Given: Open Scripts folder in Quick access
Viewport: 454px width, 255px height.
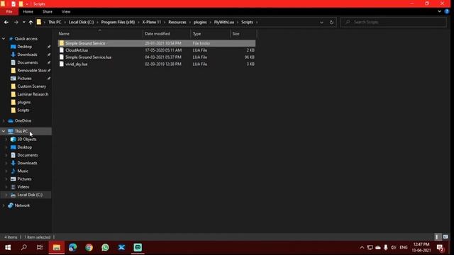Looking at the screenshot, I should (23, 110).
